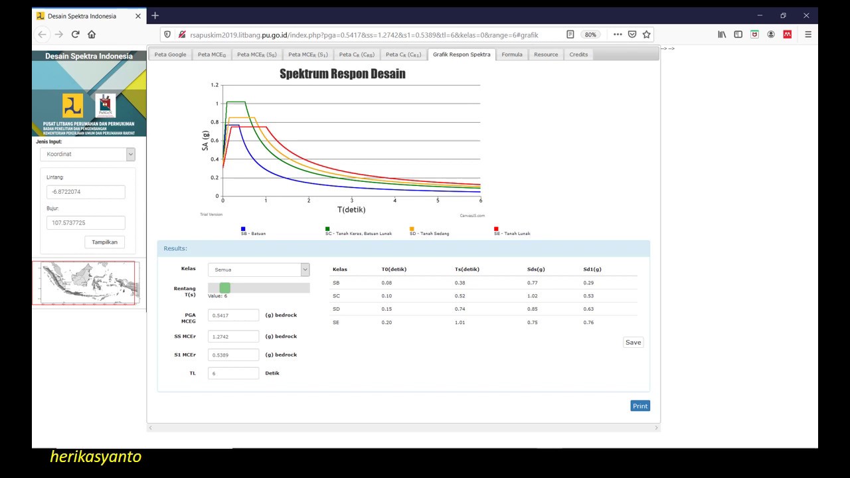Open the Kelas Semua dropdown
Image resolution: width=850 pixels, height=478 pixels.
(x=259, y=270)
